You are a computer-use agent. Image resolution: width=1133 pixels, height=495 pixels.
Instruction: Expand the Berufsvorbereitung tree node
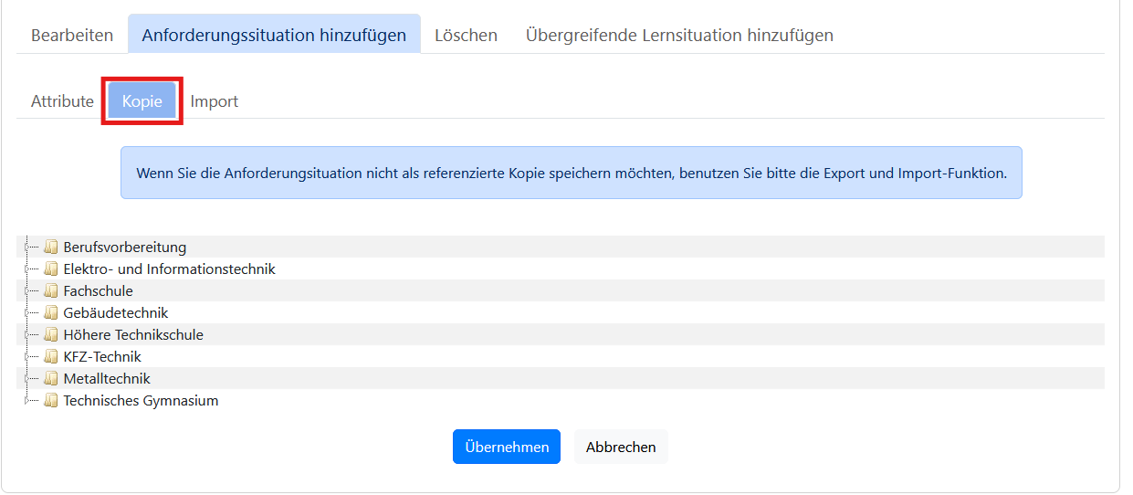tap(26, 247)
